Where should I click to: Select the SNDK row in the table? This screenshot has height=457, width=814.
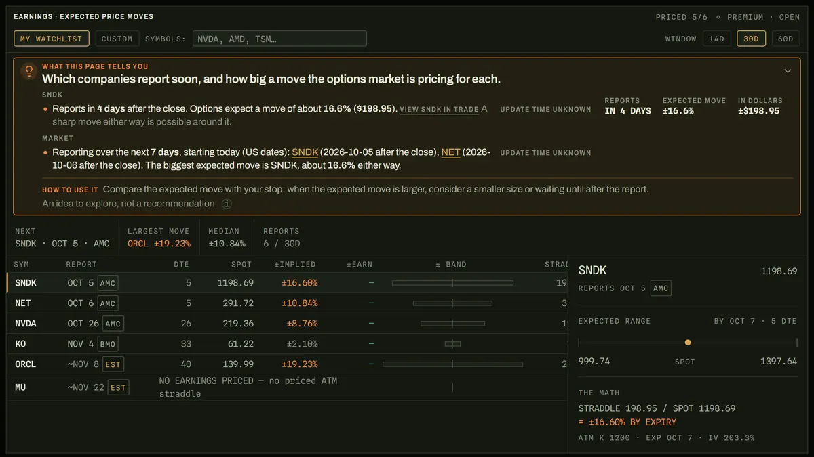pyautogui.click(x=287, y=282)
